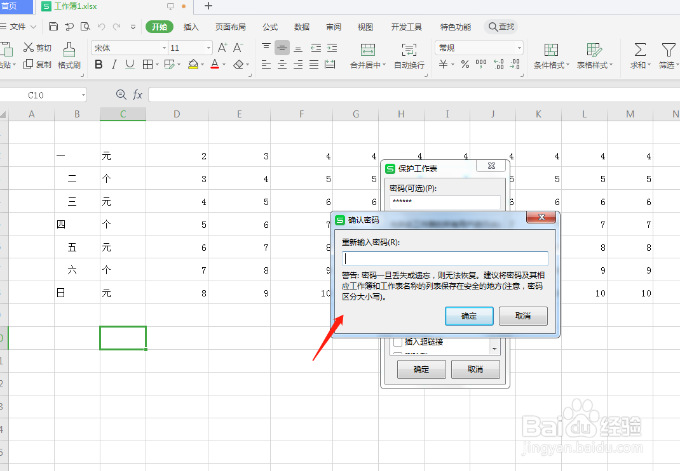Open the 审阅 ribbon tab
The image size is (680, 471).
click(333, 27)
